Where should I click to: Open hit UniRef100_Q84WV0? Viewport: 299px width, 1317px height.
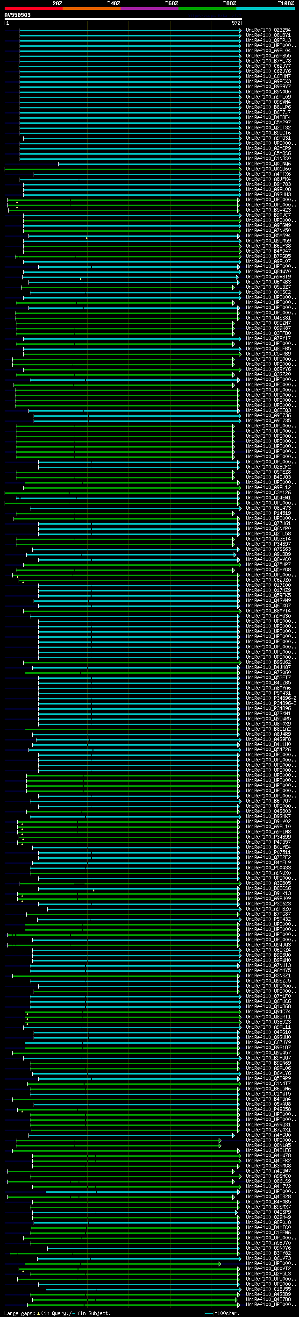click(x=268, y=271)
